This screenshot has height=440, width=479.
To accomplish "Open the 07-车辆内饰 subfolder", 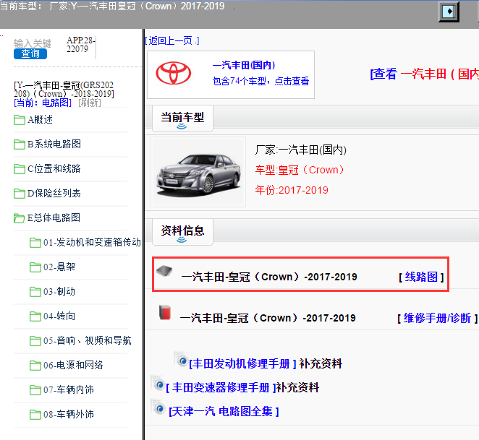I will click(69, 389).
